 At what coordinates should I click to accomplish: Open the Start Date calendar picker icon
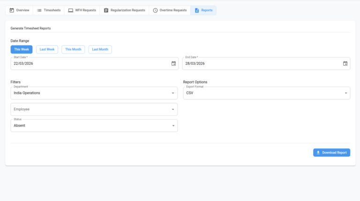173,63
